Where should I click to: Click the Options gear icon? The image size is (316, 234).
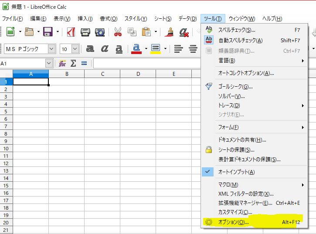[209, 222]
